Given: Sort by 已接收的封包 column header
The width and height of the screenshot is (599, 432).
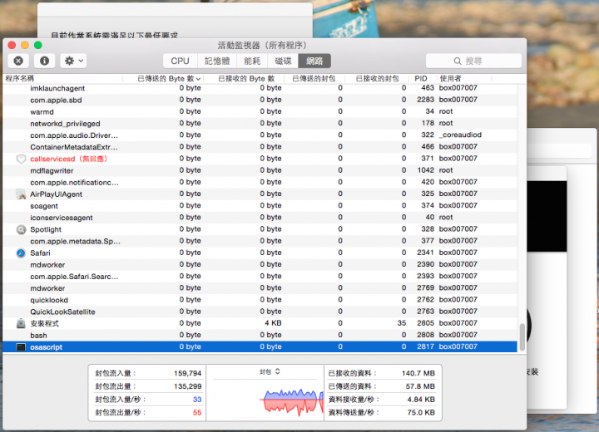Looking at the screenshot, I should pos(378,79).
